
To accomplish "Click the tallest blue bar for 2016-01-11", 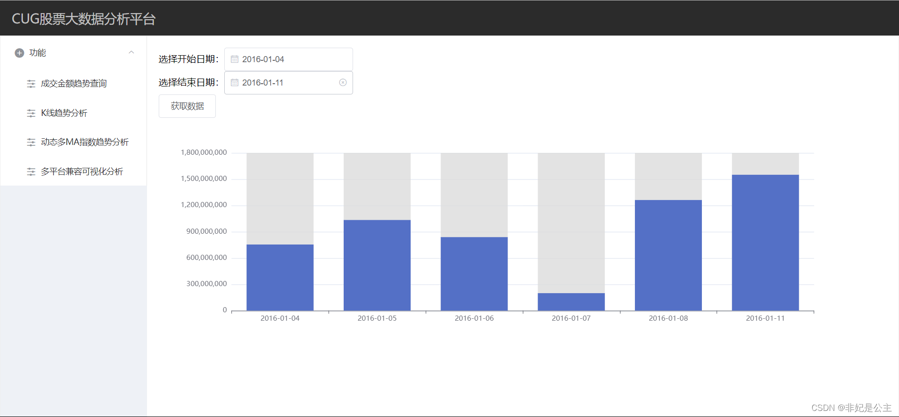I will pyautogui.click(x=766, y=243).
